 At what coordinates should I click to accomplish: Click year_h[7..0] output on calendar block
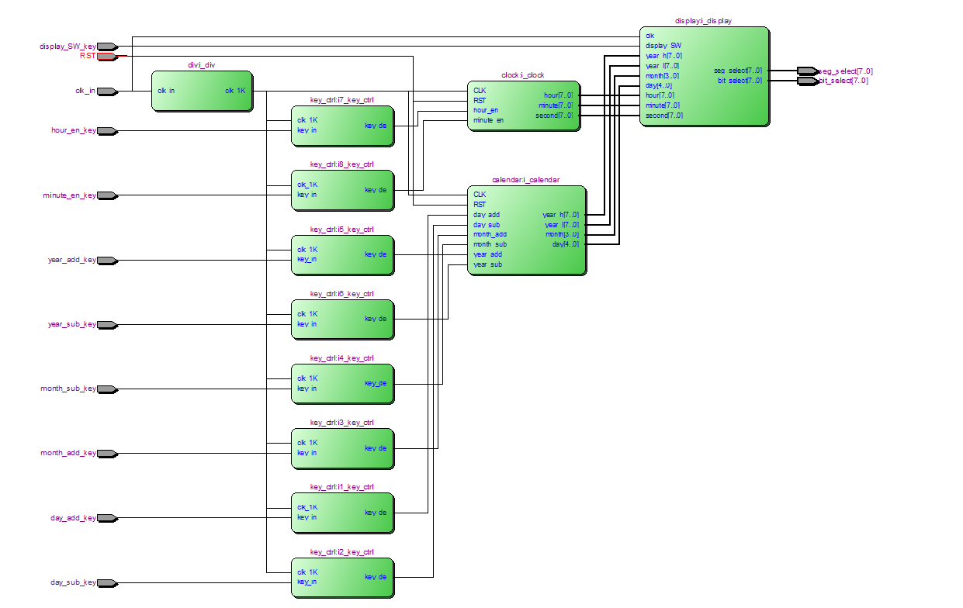click(x=560, y=215)
